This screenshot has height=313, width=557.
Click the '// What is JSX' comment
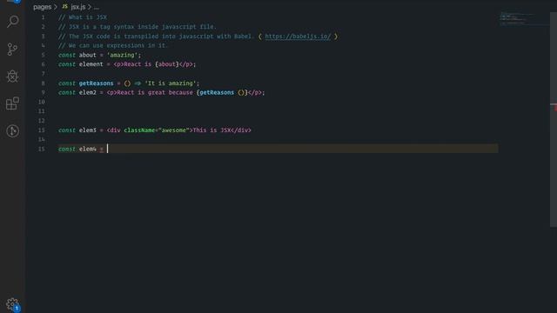[x=83, y=17]
